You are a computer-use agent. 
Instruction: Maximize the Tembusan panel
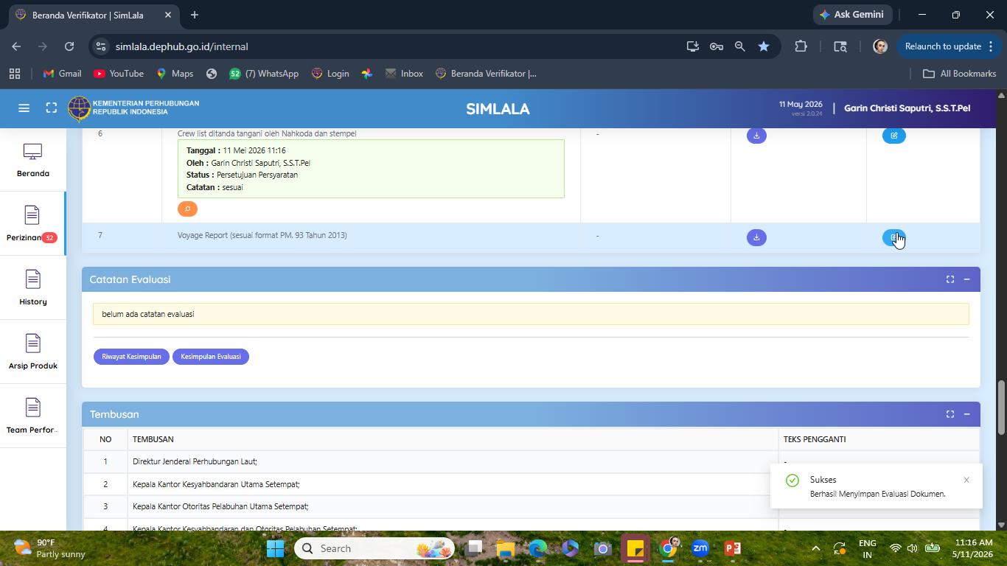(x=950, y=414)
